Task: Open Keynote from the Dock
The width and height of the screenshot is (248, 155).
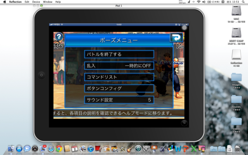Action: point(154,149)
